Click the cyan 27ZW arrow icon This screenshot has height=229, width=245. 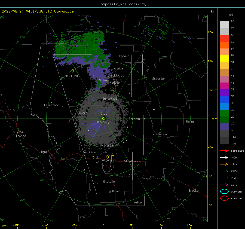[x=224, y=171]
